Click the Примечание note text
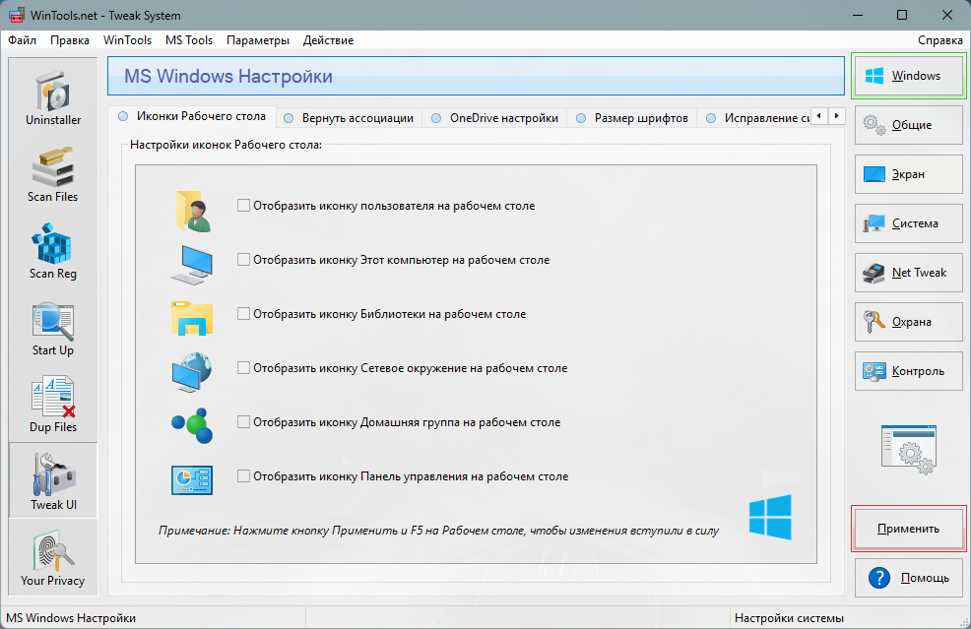This screenshot has height=629, width=971. pyautogui.click(x=438, y=531)
